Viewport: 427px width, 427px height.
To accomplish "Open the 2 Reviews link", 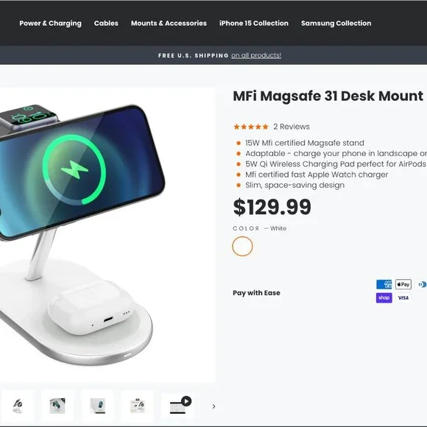I will 292,127.
